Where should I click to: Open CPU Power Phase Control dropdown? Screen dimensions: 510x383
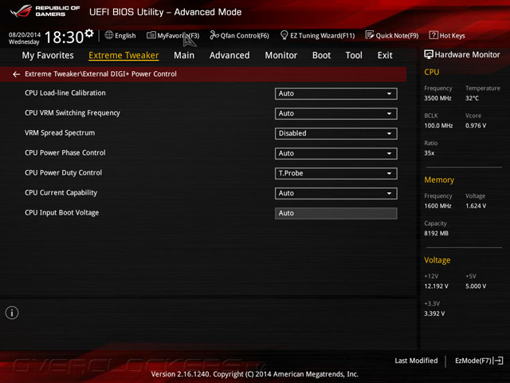click(335, 153)
